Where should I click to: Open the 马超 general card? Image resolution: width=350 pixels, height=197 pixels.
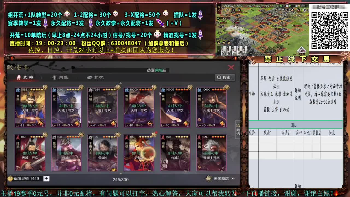[x=103, y=108]
